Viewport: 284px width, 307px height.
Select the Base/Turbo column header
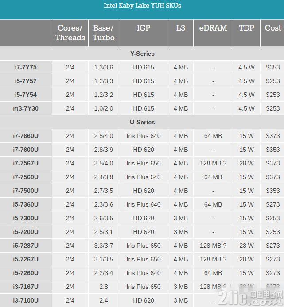click(104, 33)
